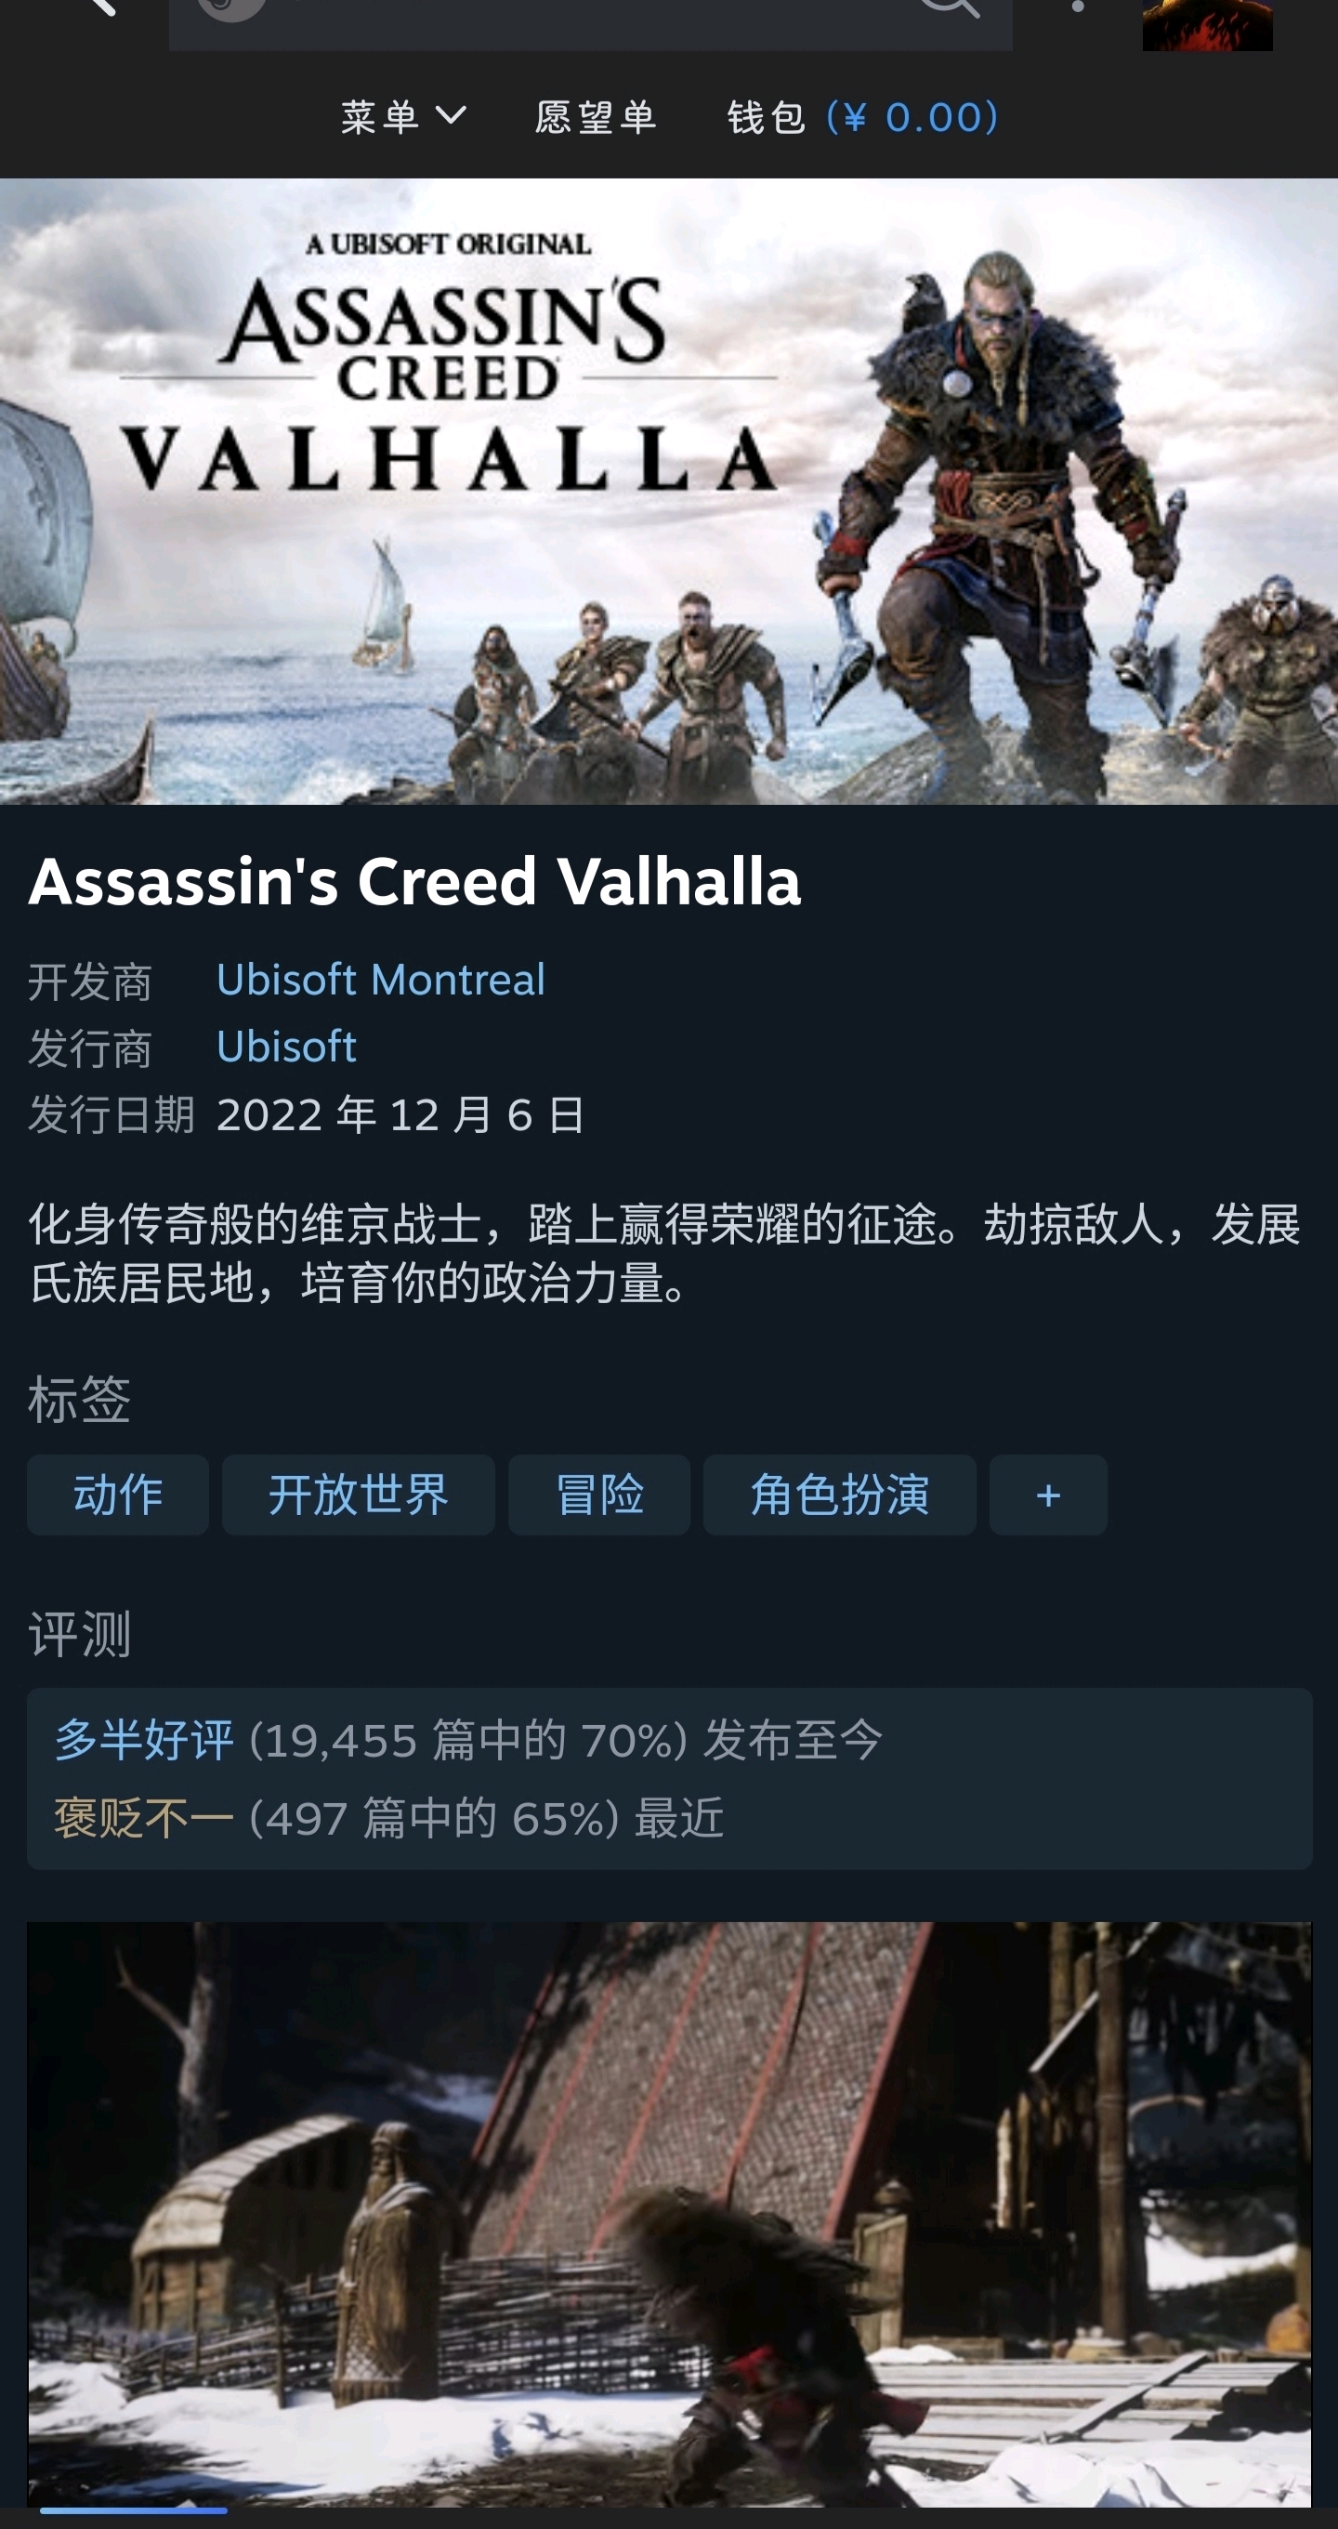The image size is (1338, 2529).
Task: Open 多半好评 overall reviews summary
Action: click(469, 1741)
